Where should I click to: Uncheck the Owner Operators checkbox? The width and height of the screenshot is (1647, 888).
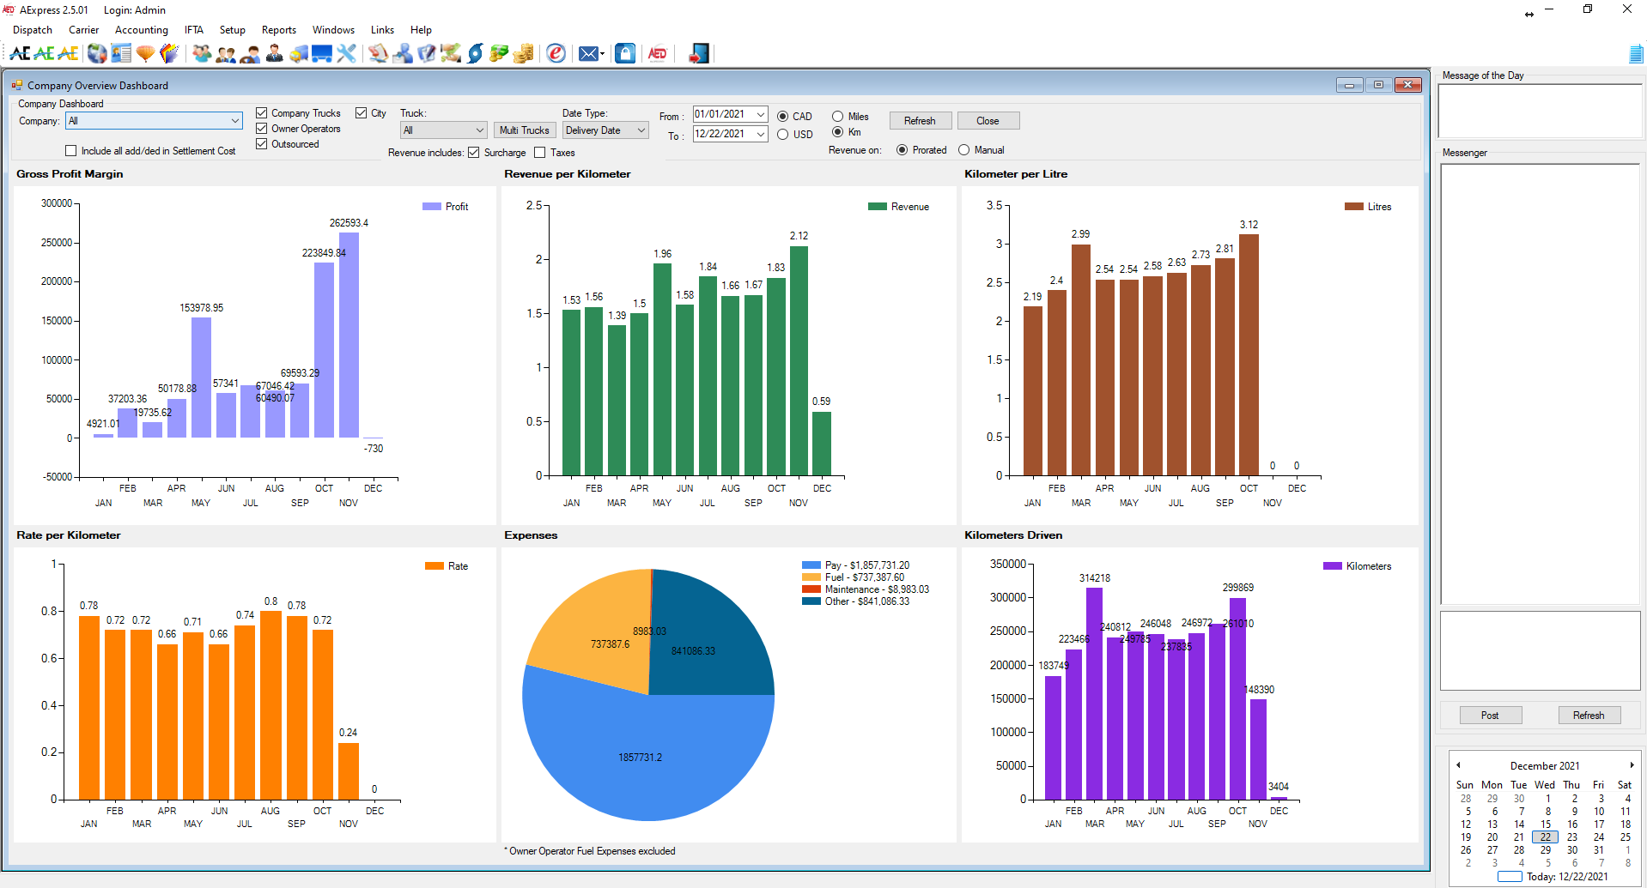[261, 128]
